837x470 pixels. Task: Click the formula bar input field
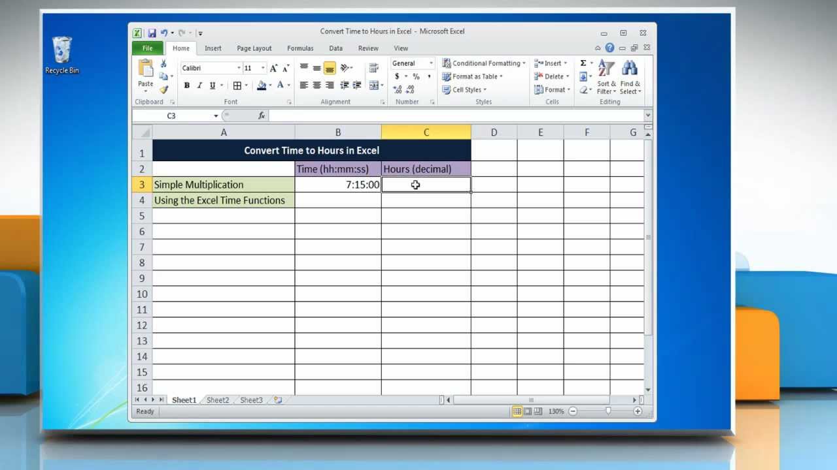coord(456,116)
